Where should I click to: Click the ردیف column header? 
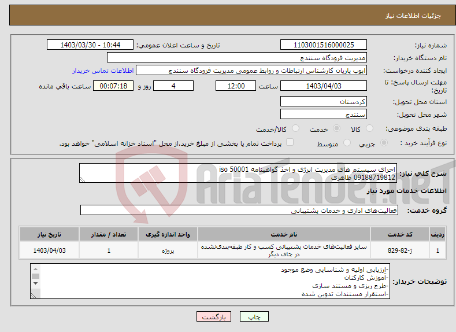coord(438,234)
